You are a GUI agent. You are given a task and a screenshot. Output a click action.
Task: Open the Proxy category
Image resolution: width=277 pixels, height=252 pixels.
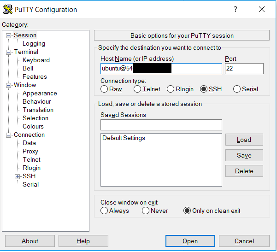[30, 152]
